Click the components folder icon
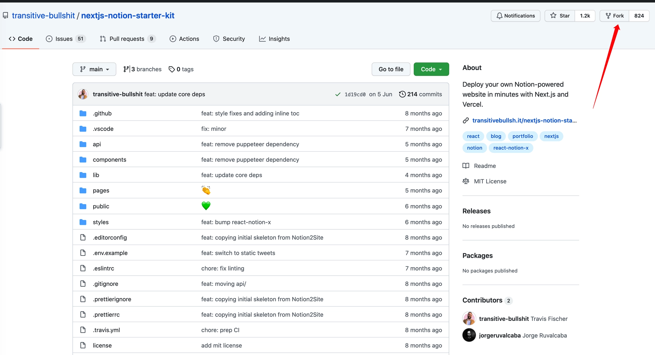 point(83,160)
